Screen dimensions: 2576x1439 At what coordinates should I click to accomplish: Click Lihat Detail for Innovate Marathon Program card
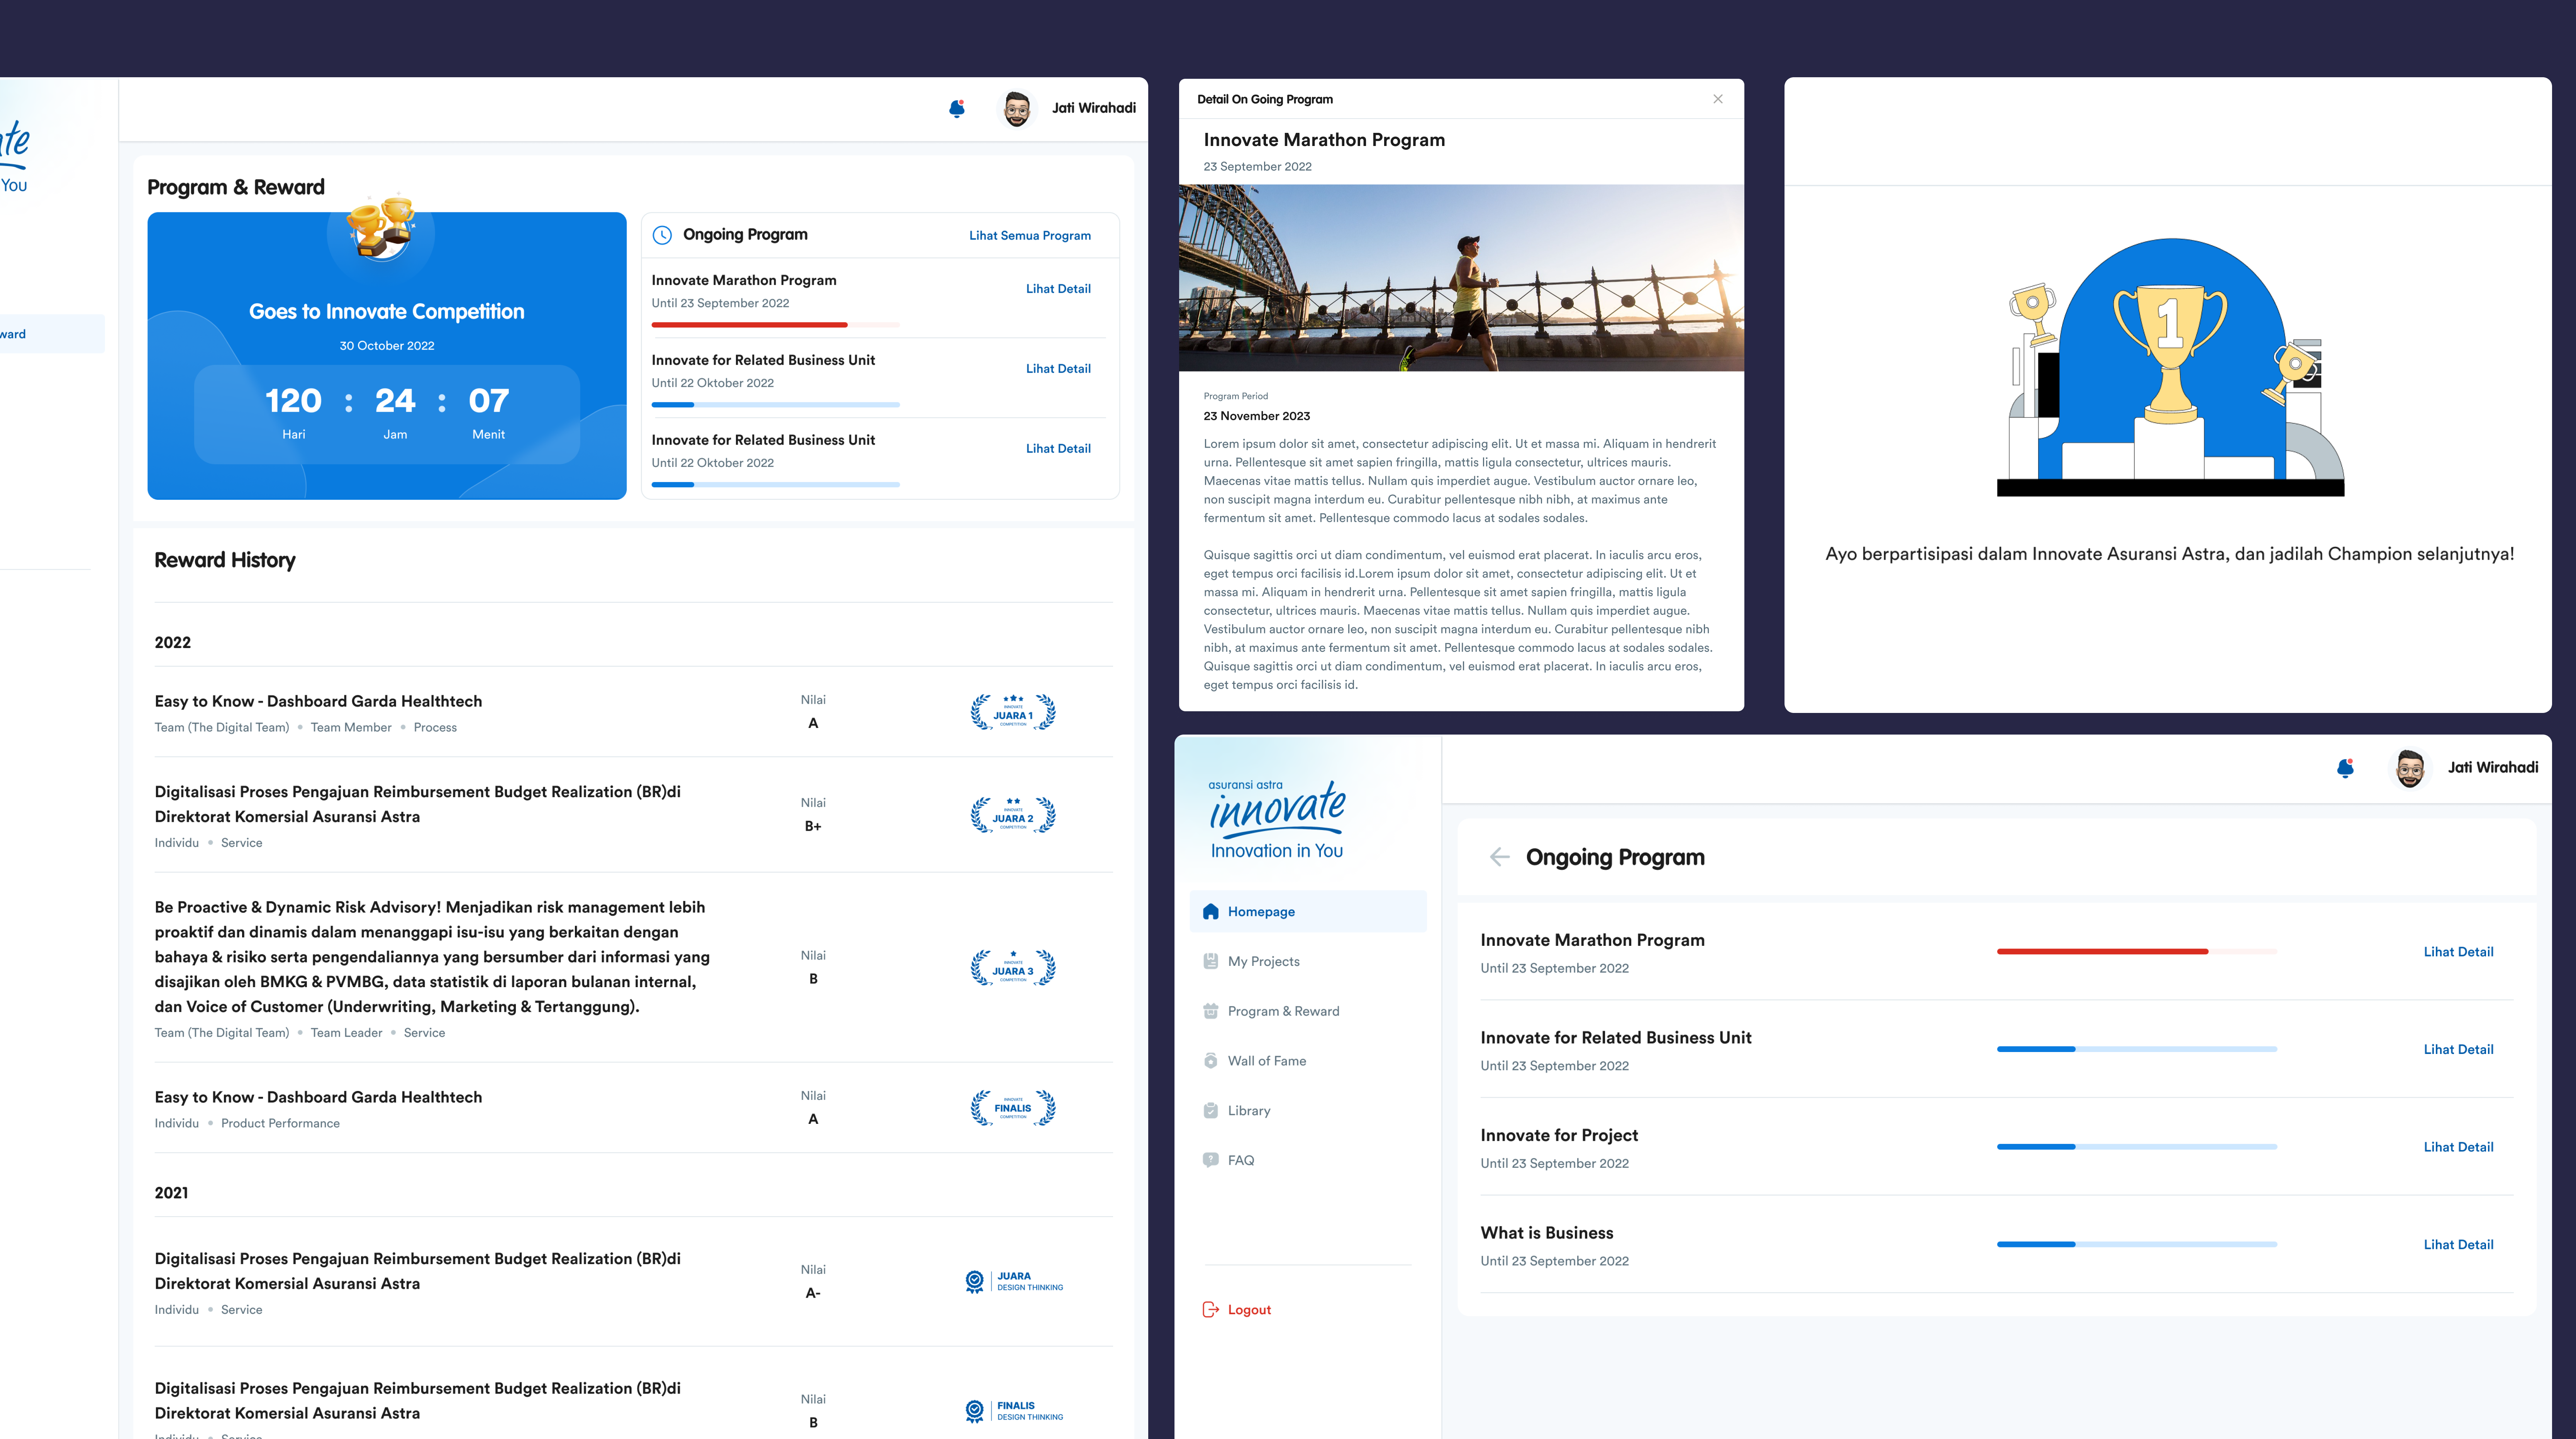1058,289
